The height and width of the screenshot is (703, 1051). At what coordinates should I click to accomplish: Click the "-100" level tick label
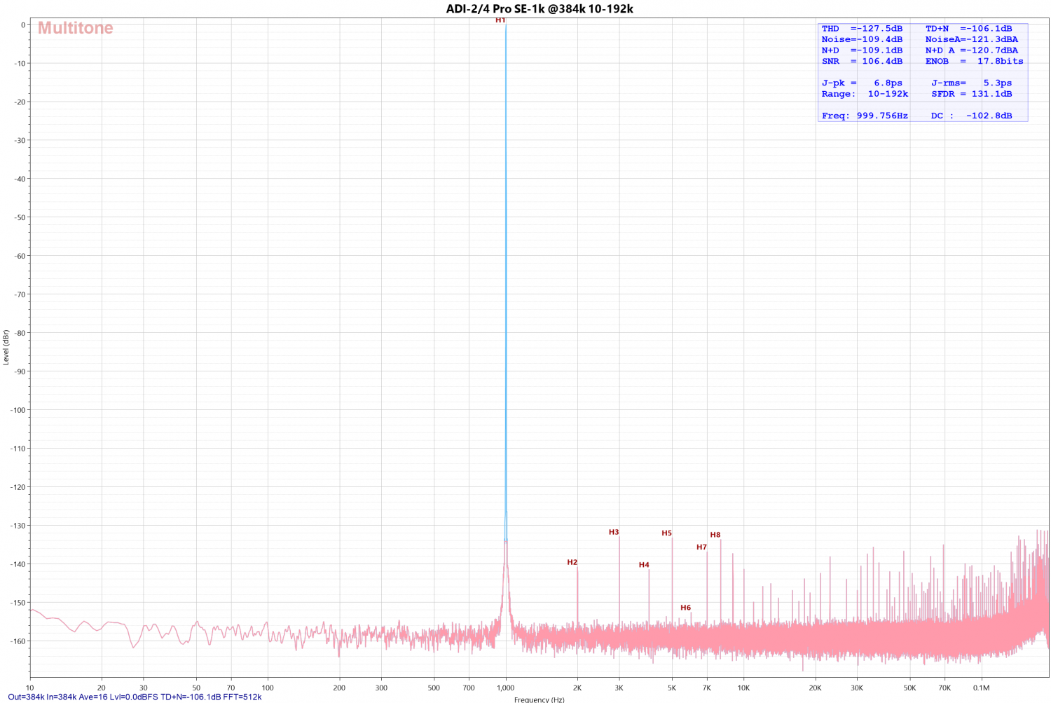click(18, 410)
